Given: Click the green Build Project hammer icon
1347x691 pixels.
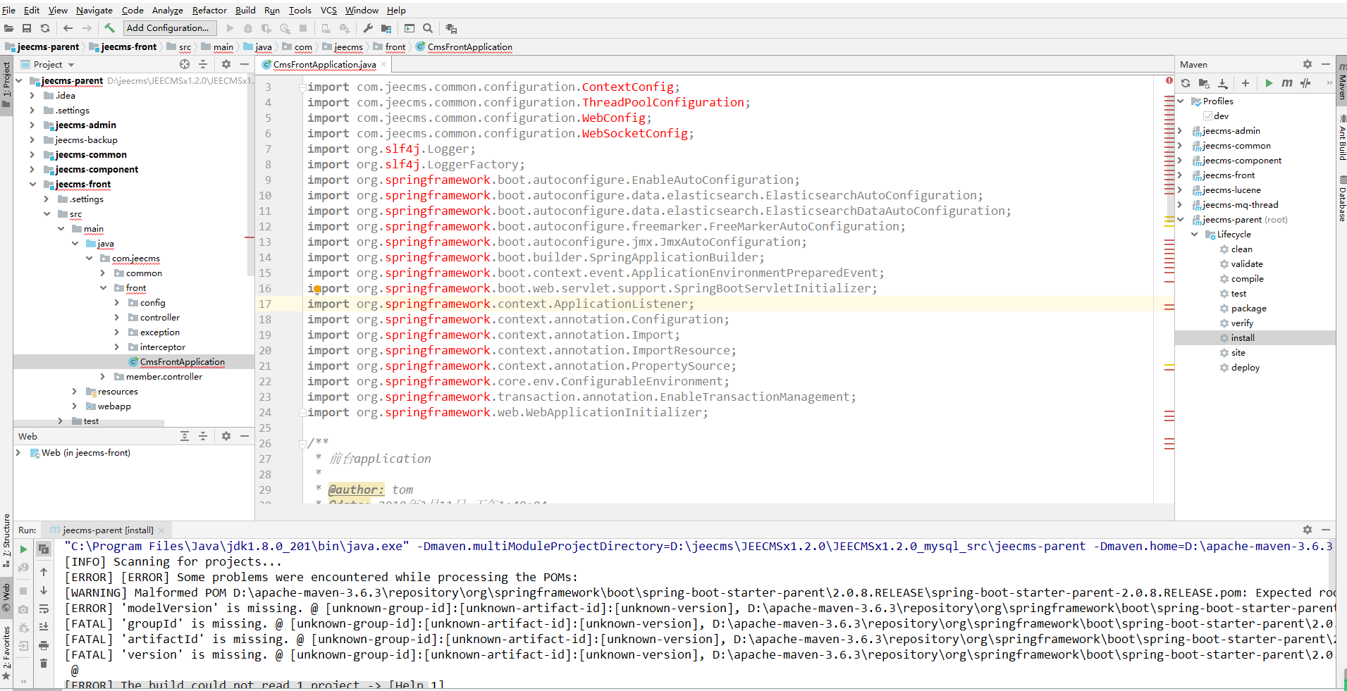Looking at the screenshot, I should pos(109,28).
